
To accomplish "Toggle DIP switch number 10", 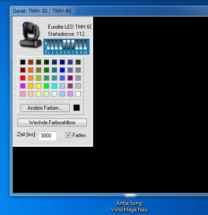I will (x=85, y=44).
